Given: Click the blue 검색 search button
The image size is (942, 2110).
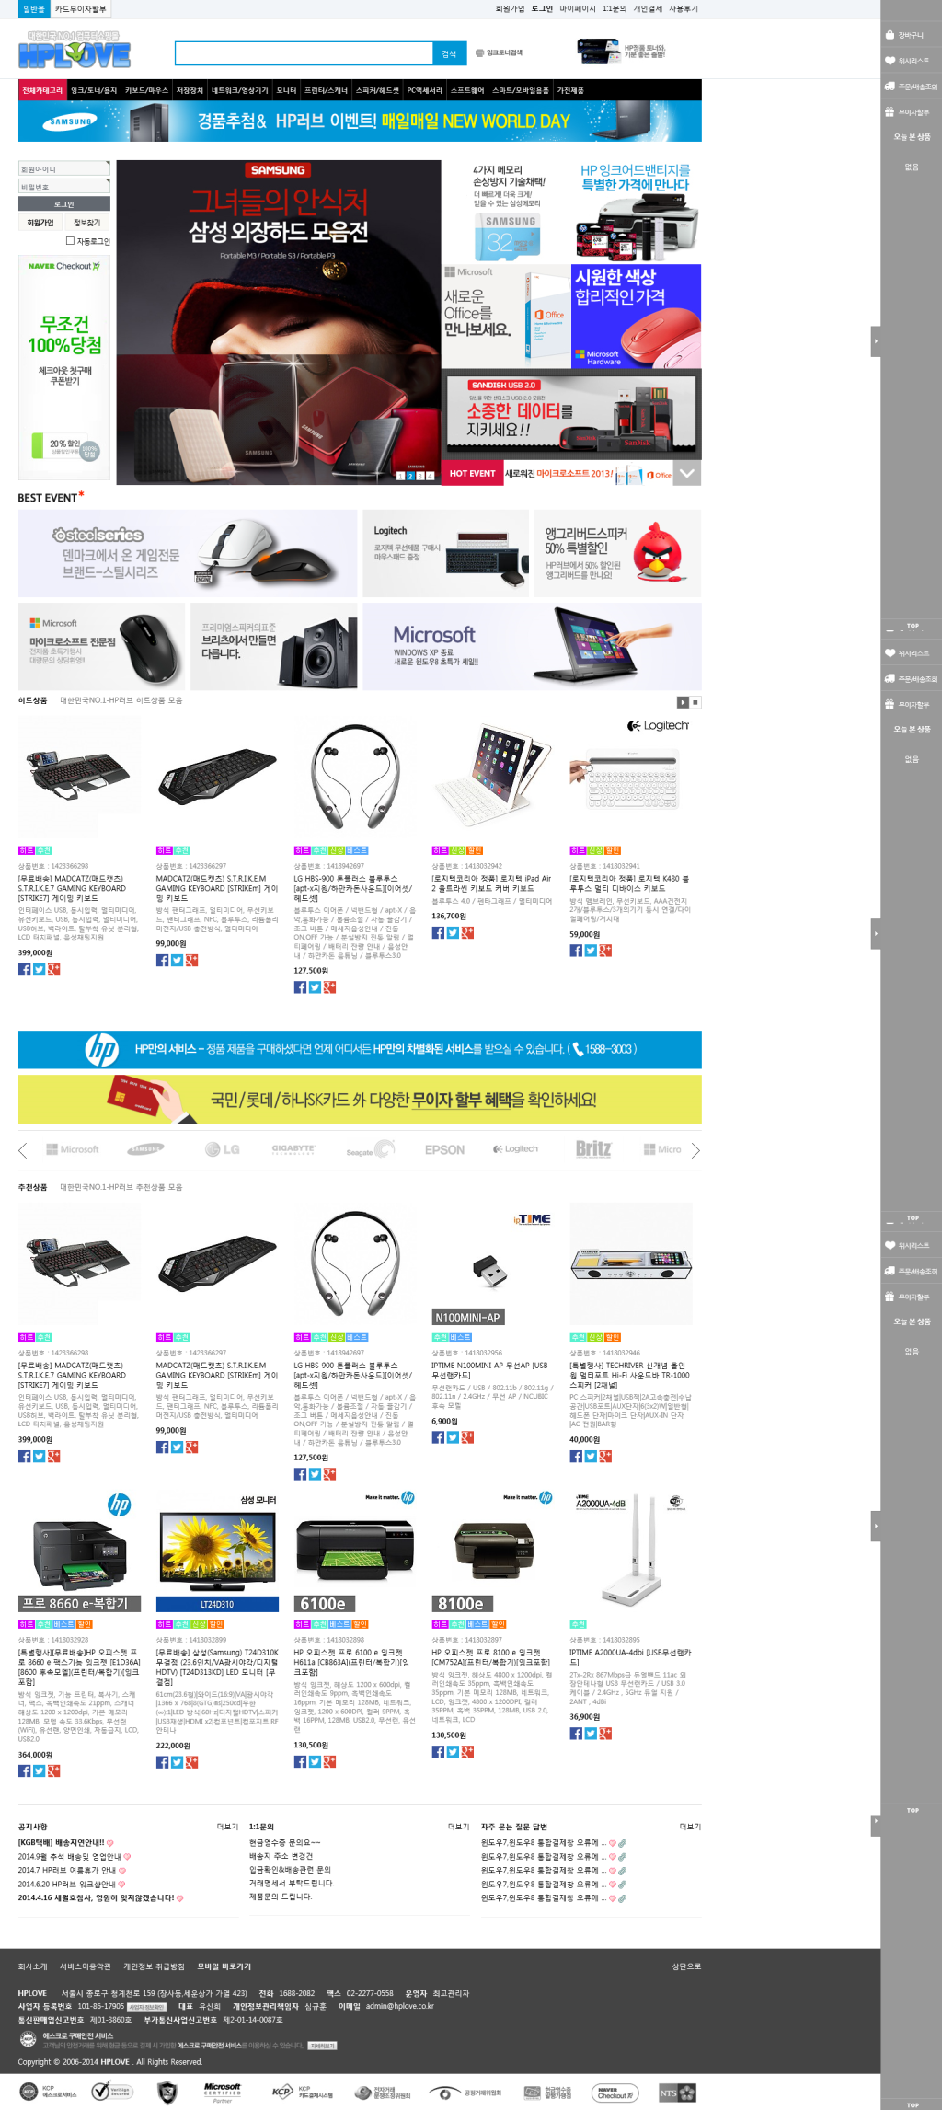Looking at the screenshot, I should (x=449, y=53).
